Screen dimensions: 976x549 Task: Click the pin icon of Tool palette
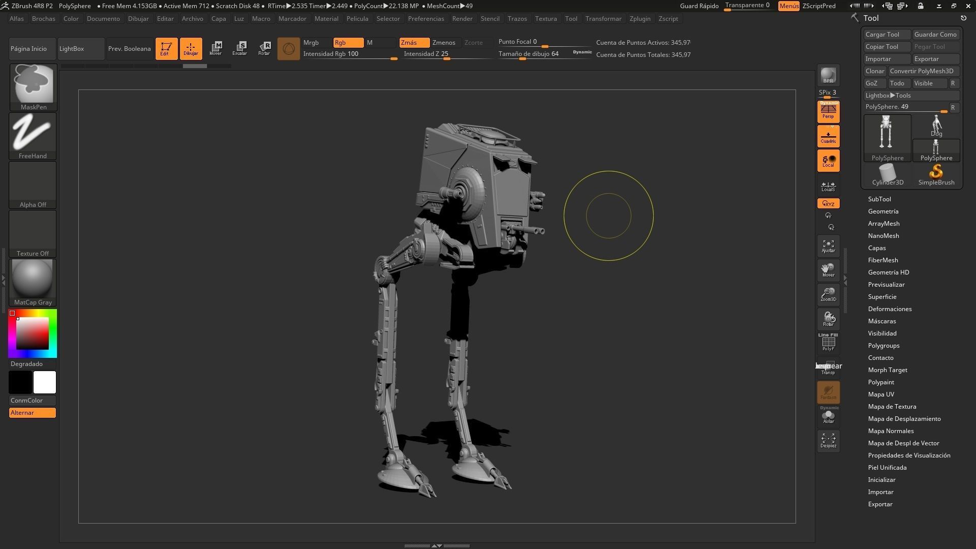[x=963, y=18]
